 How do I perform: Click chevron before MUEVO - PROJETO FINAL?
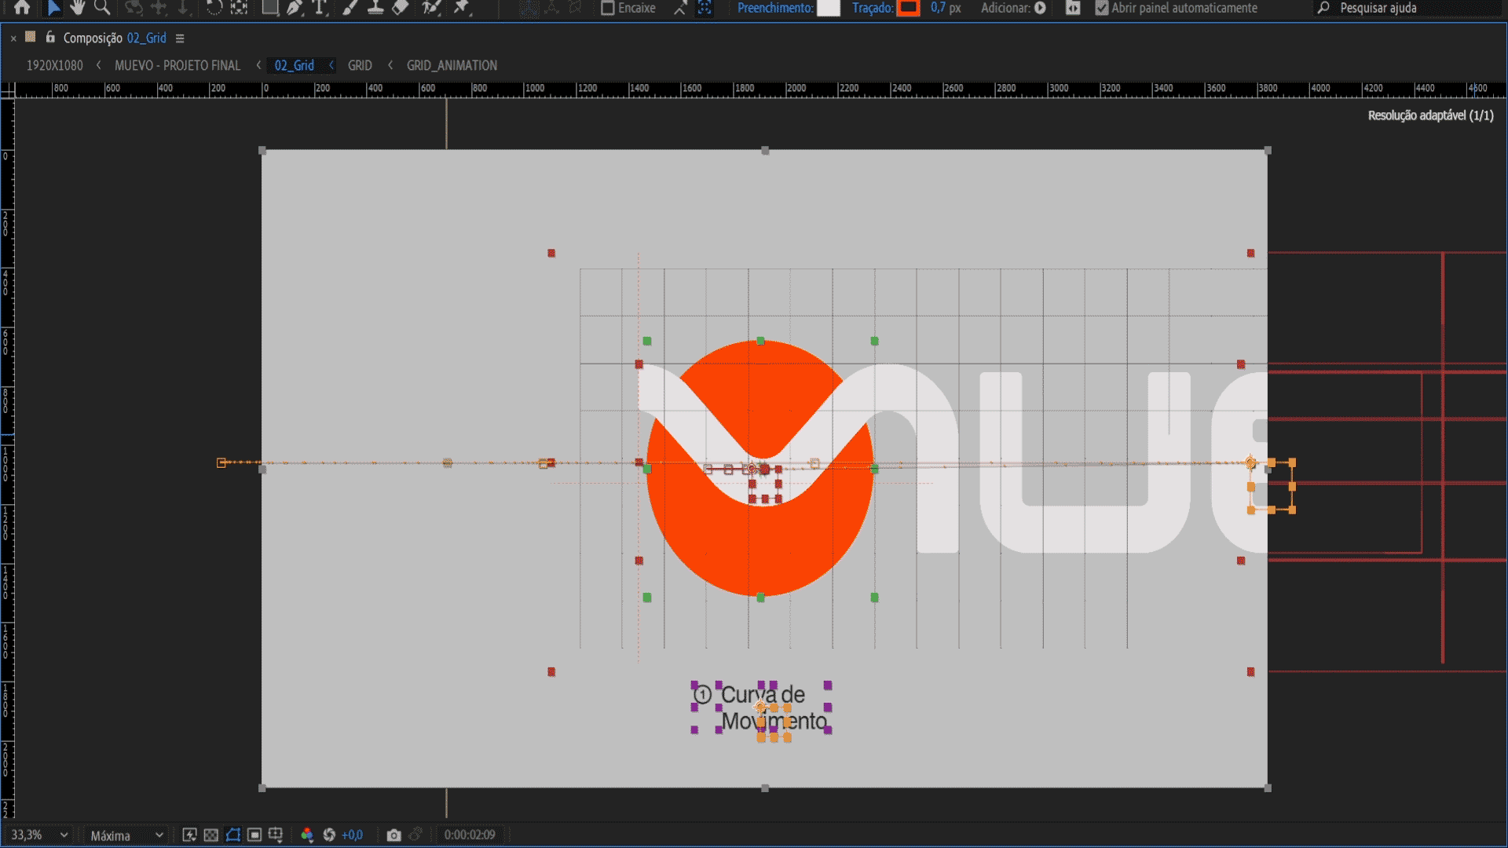pyautogui.click(x=98, y=65)
